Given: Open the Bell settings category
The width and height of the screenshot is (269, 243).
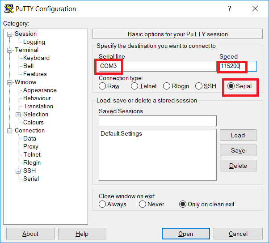Looking at the screenshot, I should tap(28, 66).
